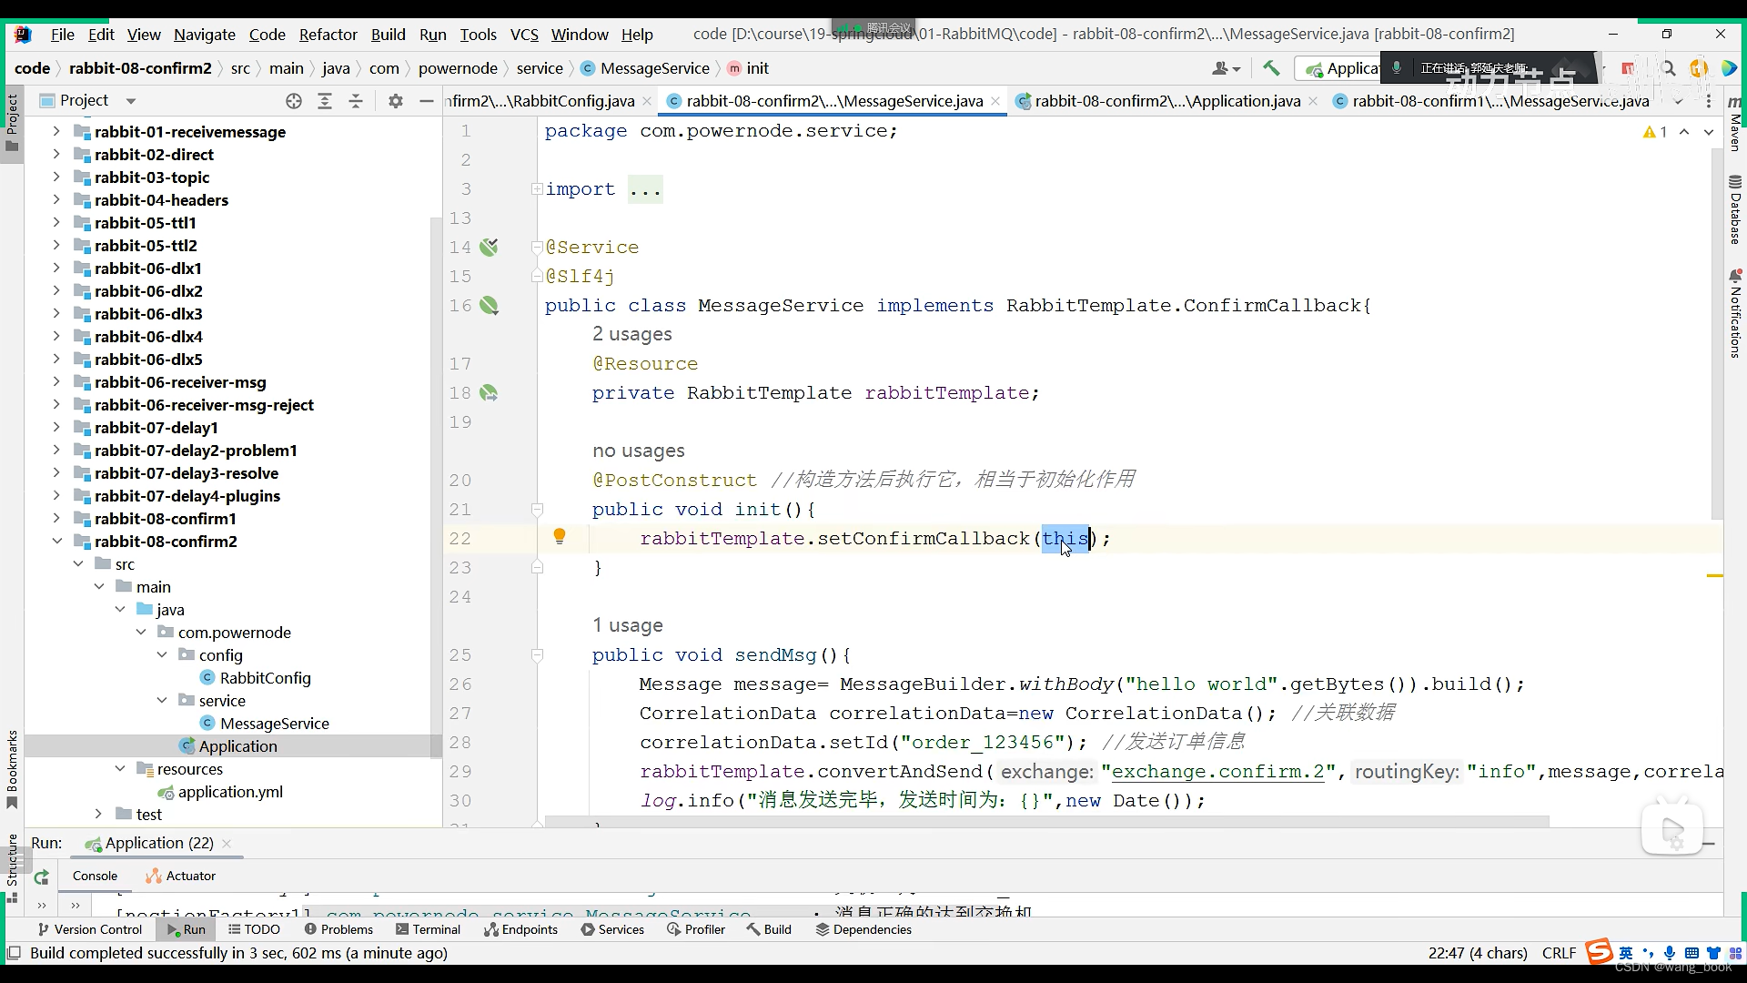Click the Select Opened File locate icon
Screen dimensions: 1747x983
(293, 101)
